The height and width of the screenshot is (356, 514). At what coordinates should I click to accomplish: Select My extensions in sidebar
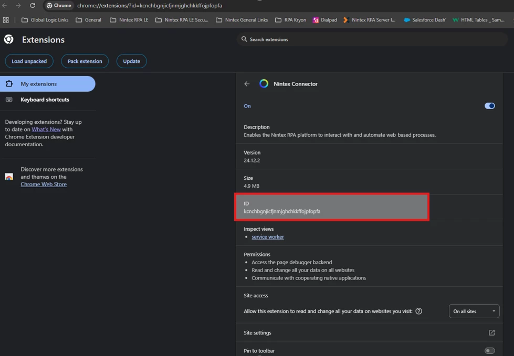pyautogui.click(x=48, y=84)
